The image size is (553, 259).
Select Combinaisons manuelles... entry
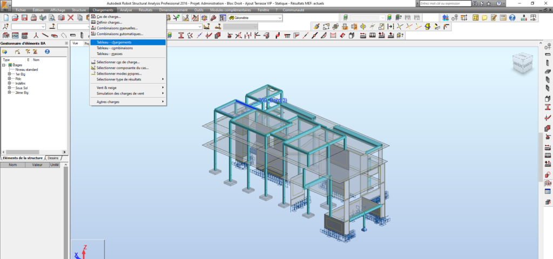tap(127, 28)
